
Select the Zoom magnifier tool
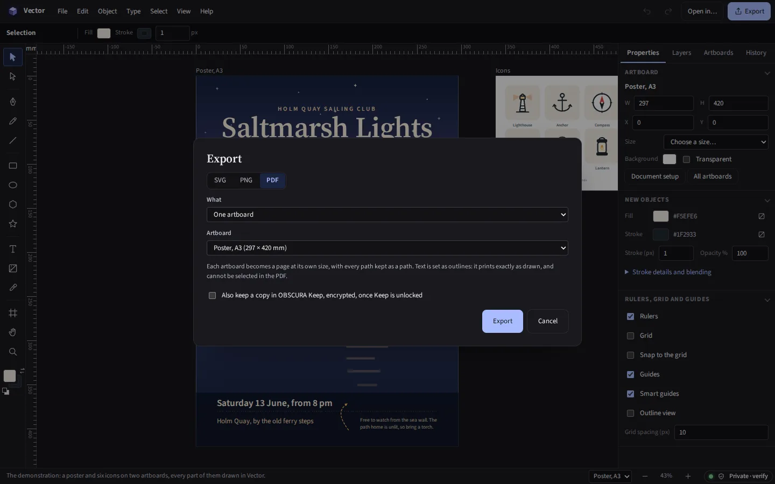click(13, 352)
